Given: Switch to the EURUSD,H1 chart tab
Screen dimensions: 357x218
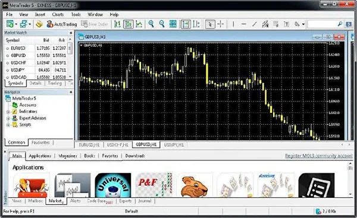Looking at the screenshot, I should (89, 144).
